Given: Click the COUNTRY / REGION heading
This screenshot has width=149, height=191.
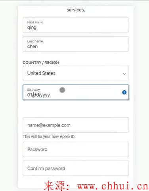Looking at the screenshot, I should pos(41,63).
